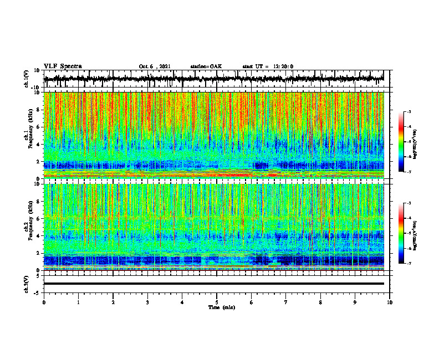The image size is (439, 339).
Task: Click the "station=GAK" label
Action: 206,66
